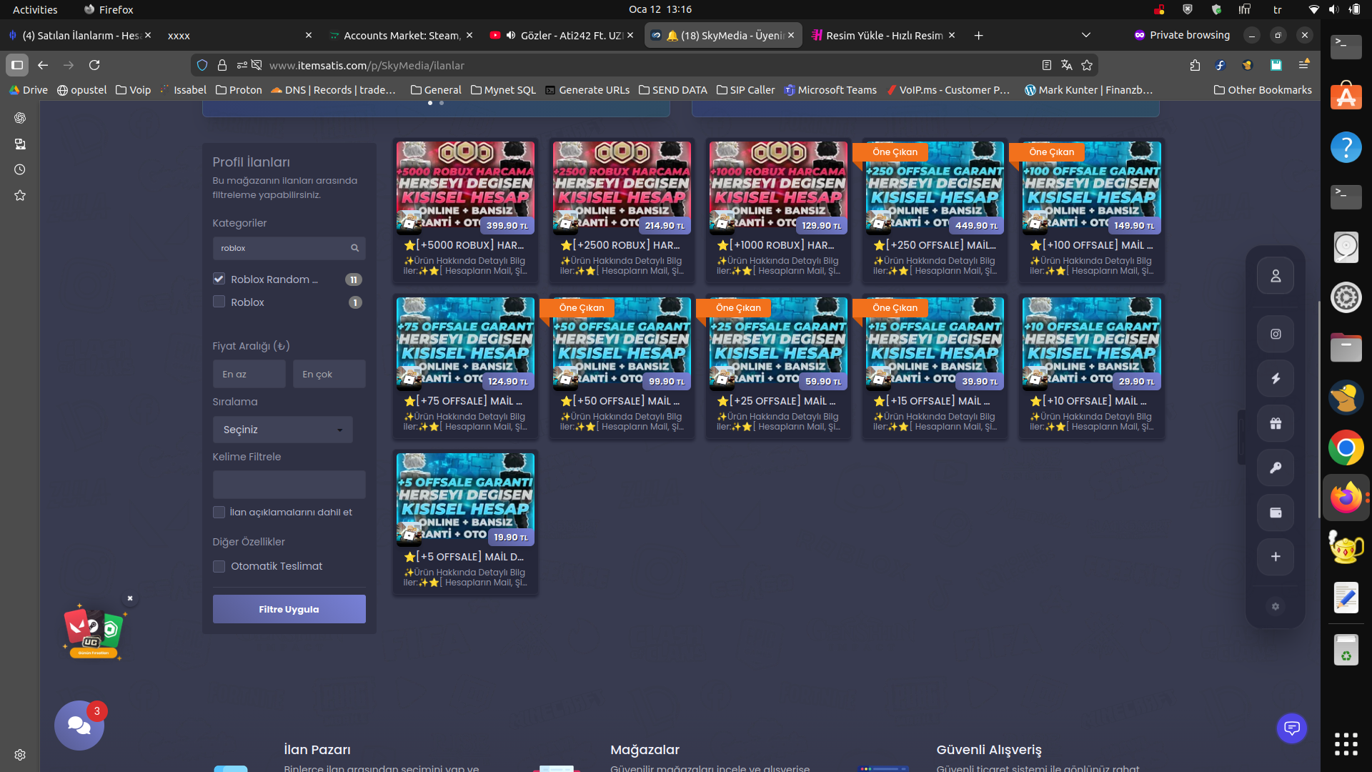Open the list all tabs dropdown arrow
This screenshot has height=772, width=1372.
1086,35
